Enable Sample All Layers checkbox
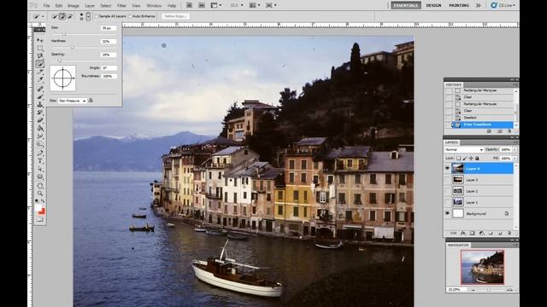This screenshot has height=307, width=547. 97,16
